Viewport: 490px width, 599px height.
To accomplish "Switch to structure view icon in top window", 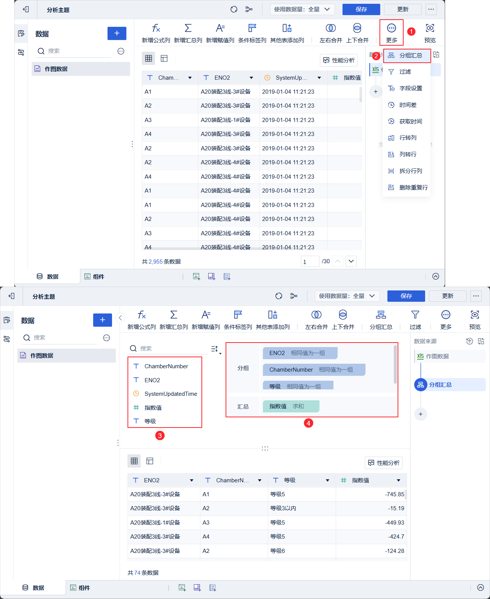I will click(164, 58).
